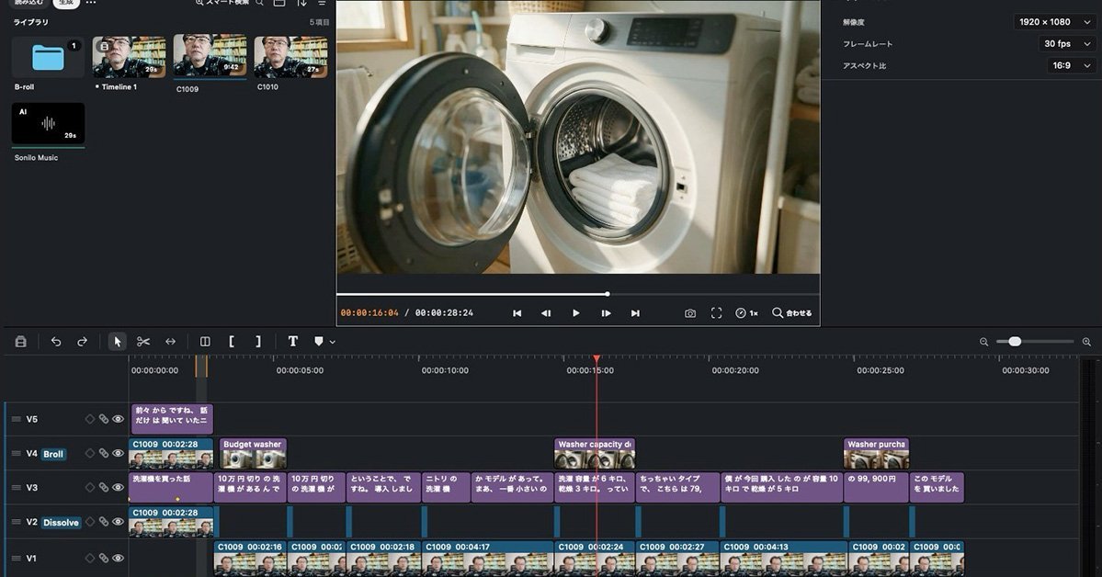Click the marker shield icon

pos(318,342)
